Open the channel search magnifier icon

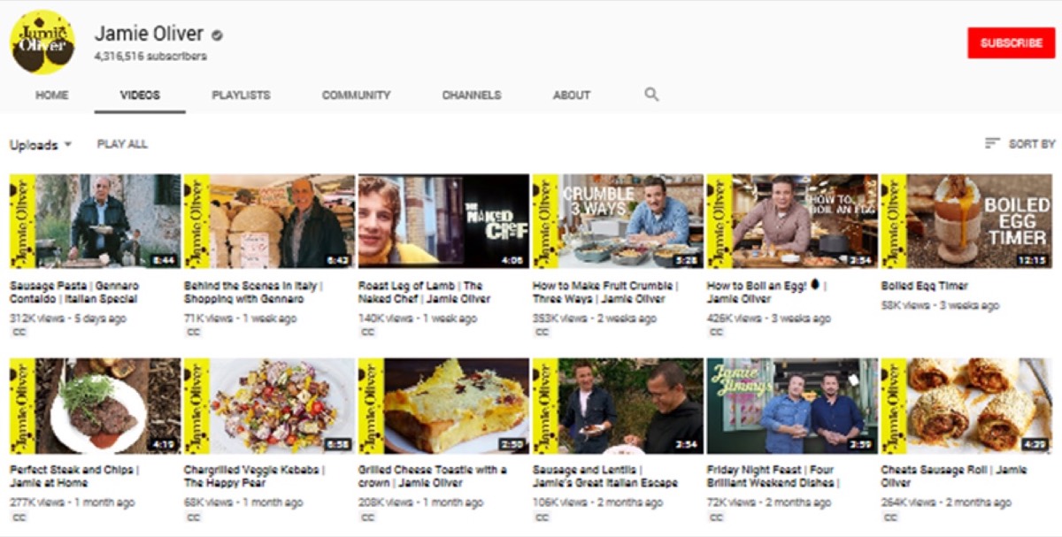[651, 95]
